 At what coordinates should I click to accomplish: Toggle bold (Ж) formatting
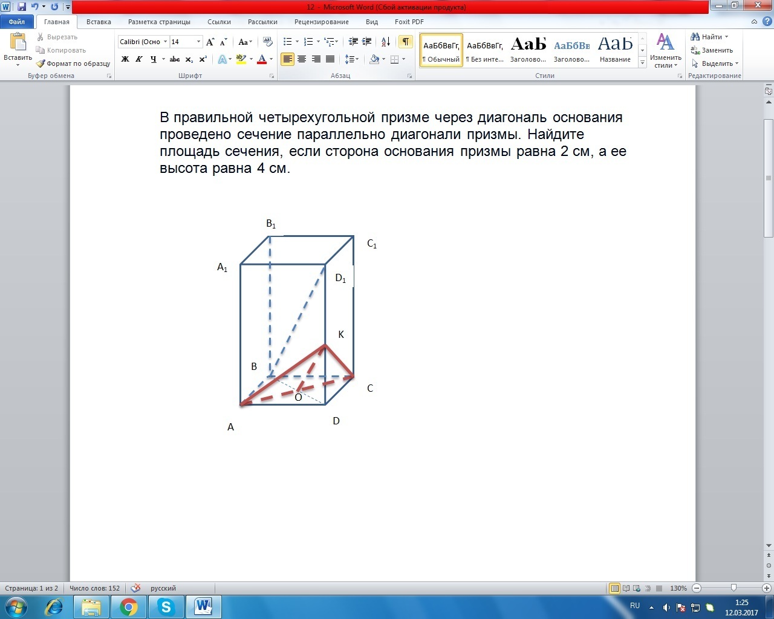coord(125,59)
